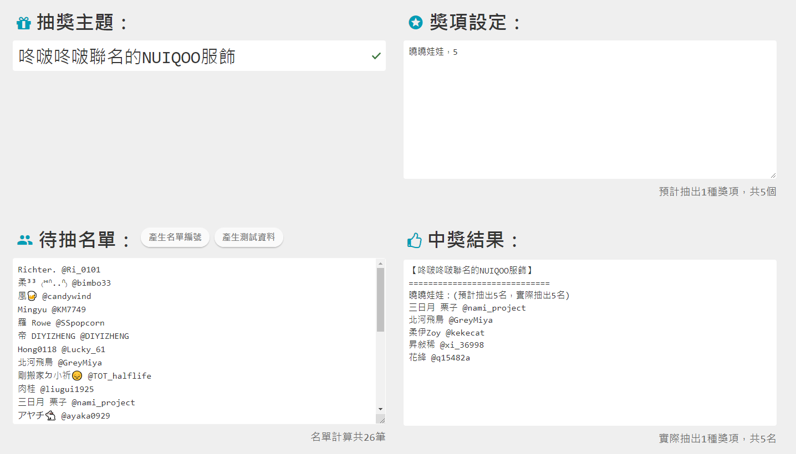Image resolution: width=796 pixels, height=454 pixels.
Task: Click the results header 【咚啵咚啵聯名的NUIQOO服飾】
Action: pos(472,270)
